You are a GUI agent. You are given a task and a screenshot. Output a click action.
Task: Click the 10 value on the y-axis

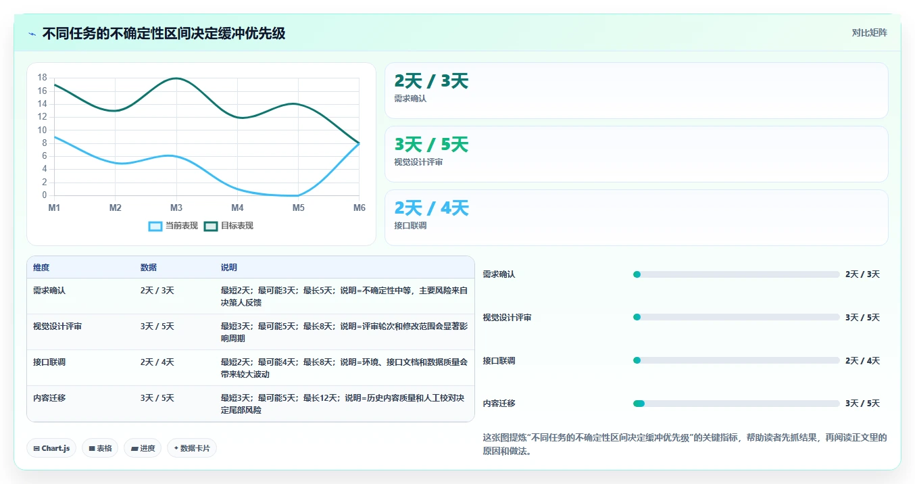43,130
